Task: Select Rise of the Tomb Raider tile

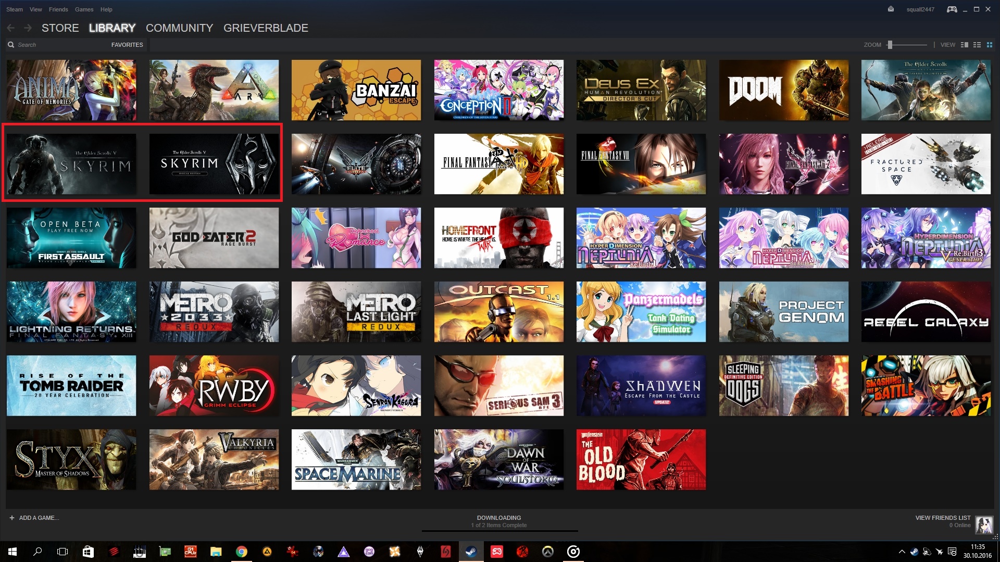Action: click(x=71, y=386)
